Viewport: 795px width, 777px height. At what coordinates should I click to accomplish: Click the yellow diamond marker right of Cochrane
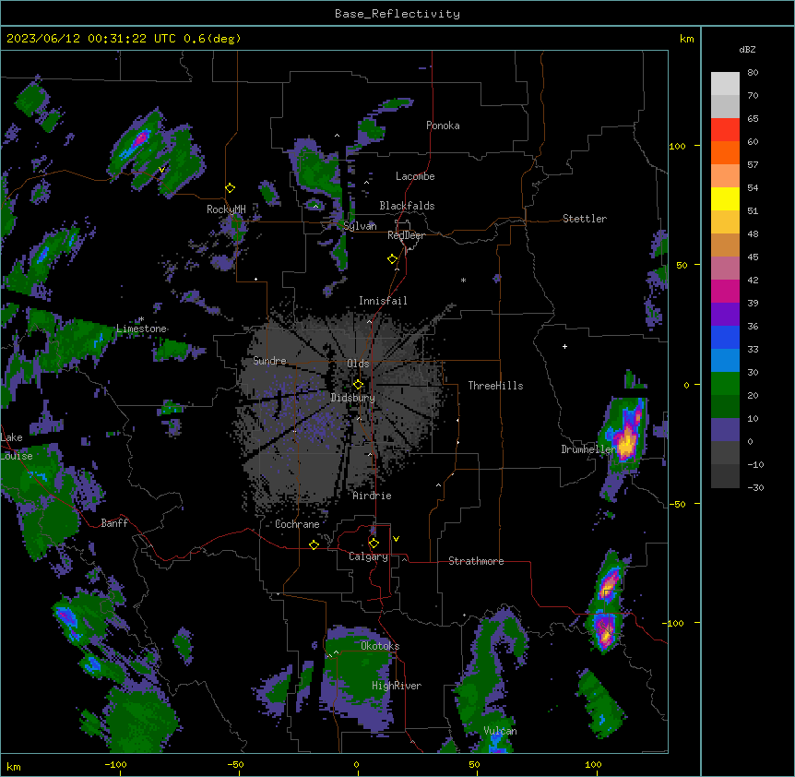point(314,544)
